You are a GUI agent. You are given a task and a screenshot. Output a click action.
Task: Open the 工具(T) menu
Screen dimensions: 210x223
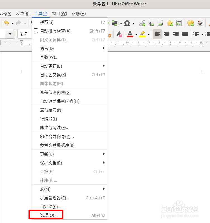[41, 14]
